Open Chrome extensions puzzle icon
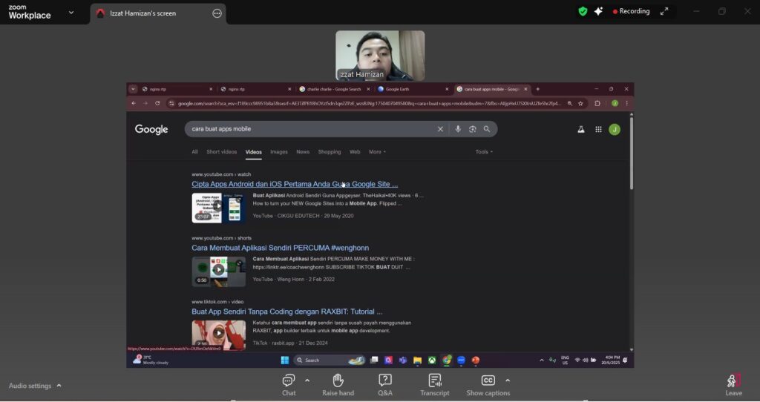Image resolution: width=760 pixels, height=402 pixels. tap(597, 103)
